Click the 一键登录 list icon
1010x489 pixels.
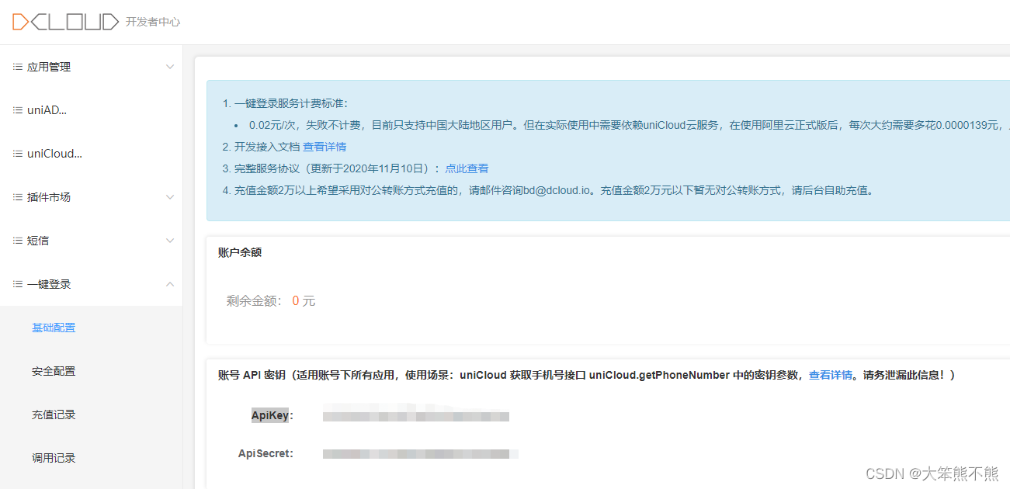pos(17,283)
